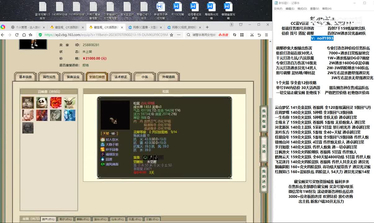Click the third pet equipment icon
374x223 pixels.
(x=156, y=158)
